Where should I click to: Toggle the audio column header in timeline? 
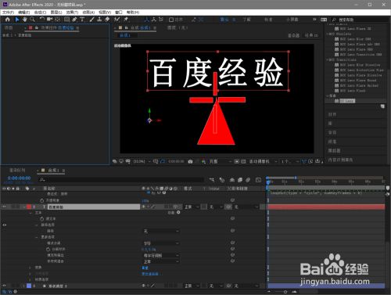click(9, 189)
